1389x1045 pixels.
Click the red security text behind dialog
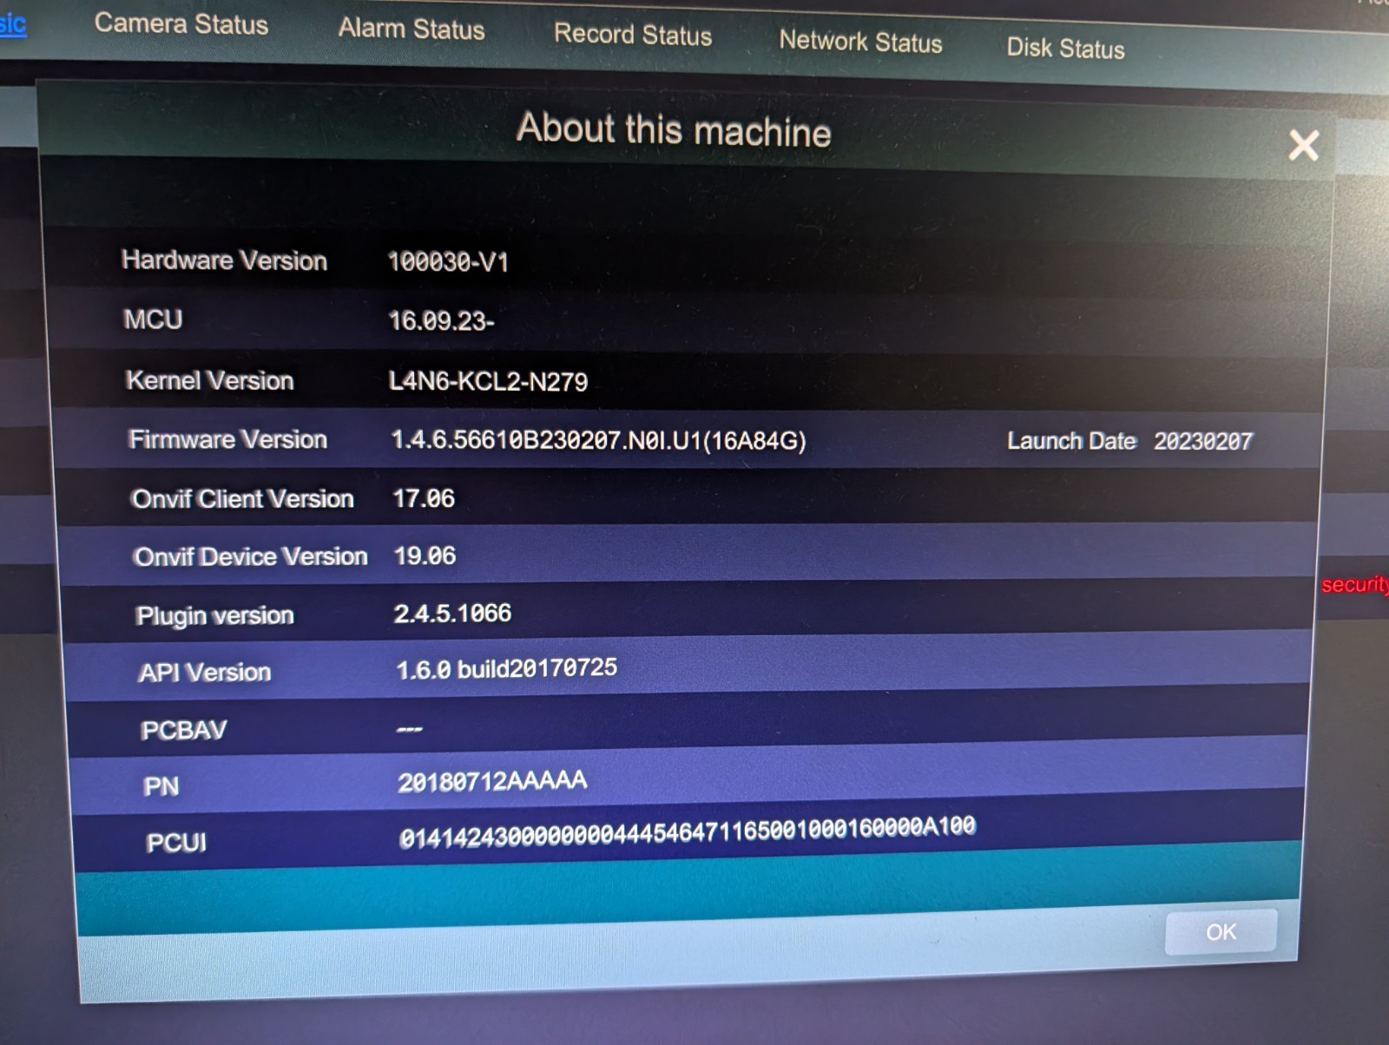(x=1354, y=585)
